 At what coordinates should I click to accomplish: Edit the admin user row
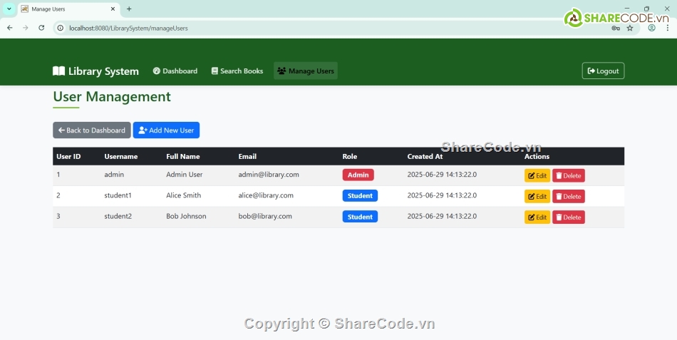(537, 175)
